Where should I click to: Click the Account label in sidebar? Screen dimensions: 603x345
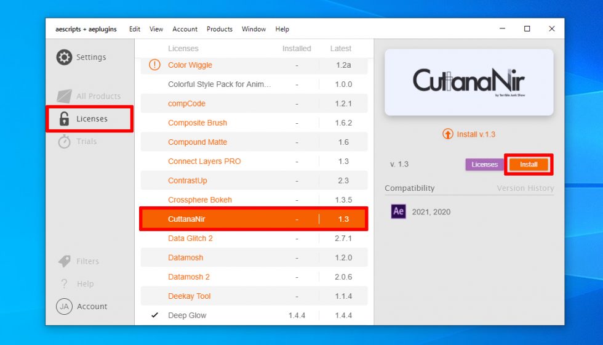(x=92, y=307)
